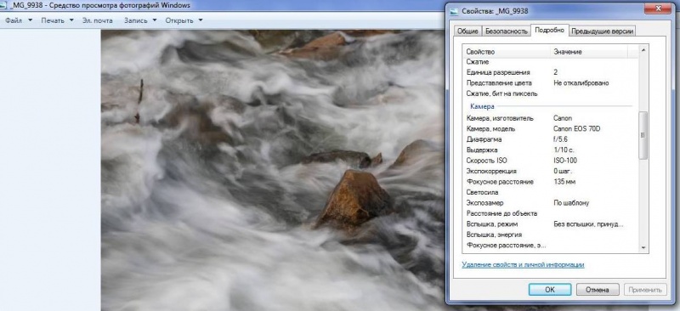Close the Свойства _MG_9938 dialog
The height and width of the screenshot is (311, 680).
coord(657,8)
